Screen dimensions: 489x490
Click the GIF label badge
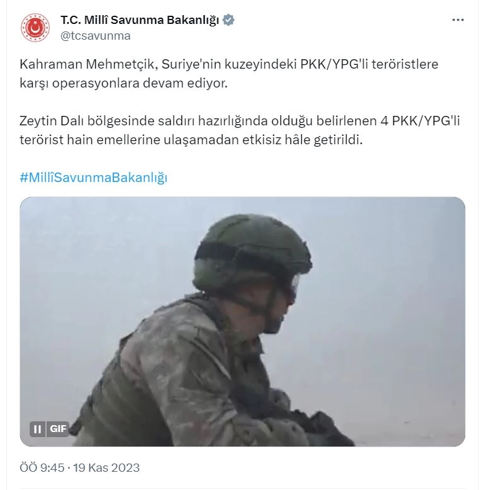(x=58, y=429)
